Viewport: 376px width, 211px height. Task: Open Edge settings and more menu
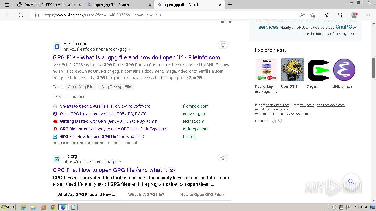[x=368, y=15]
